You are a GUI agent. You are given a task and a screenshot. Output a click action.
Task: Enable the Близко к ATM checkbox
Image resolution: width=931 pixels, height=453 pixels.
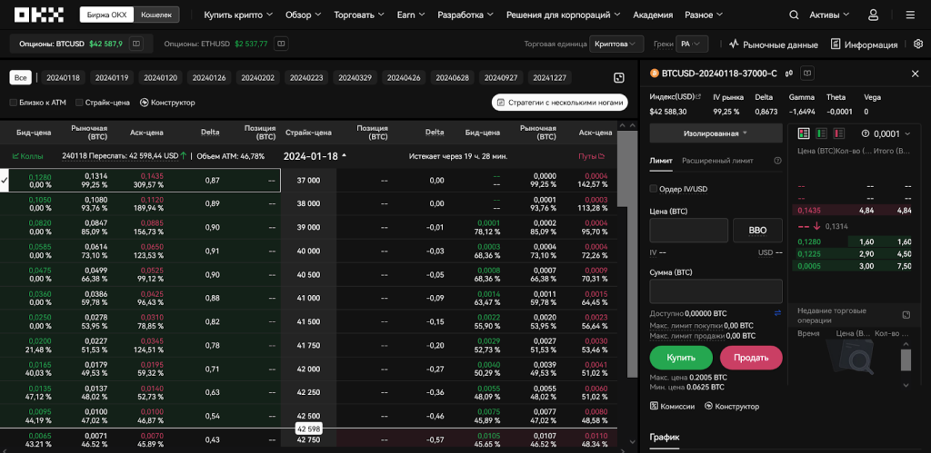[14, 103]
